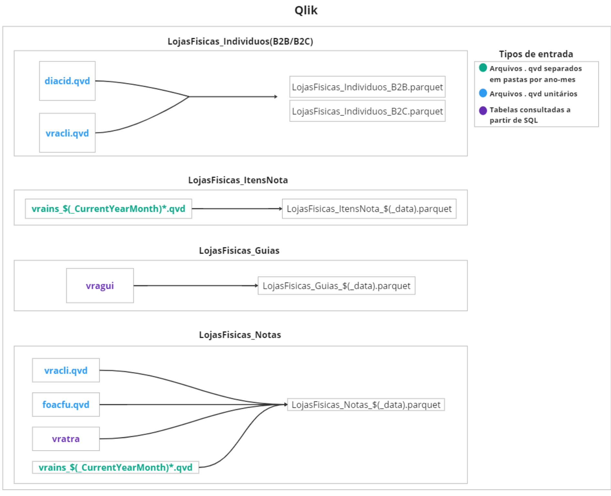Click the LojasFisicas_Notas section heading

[240, 335]
